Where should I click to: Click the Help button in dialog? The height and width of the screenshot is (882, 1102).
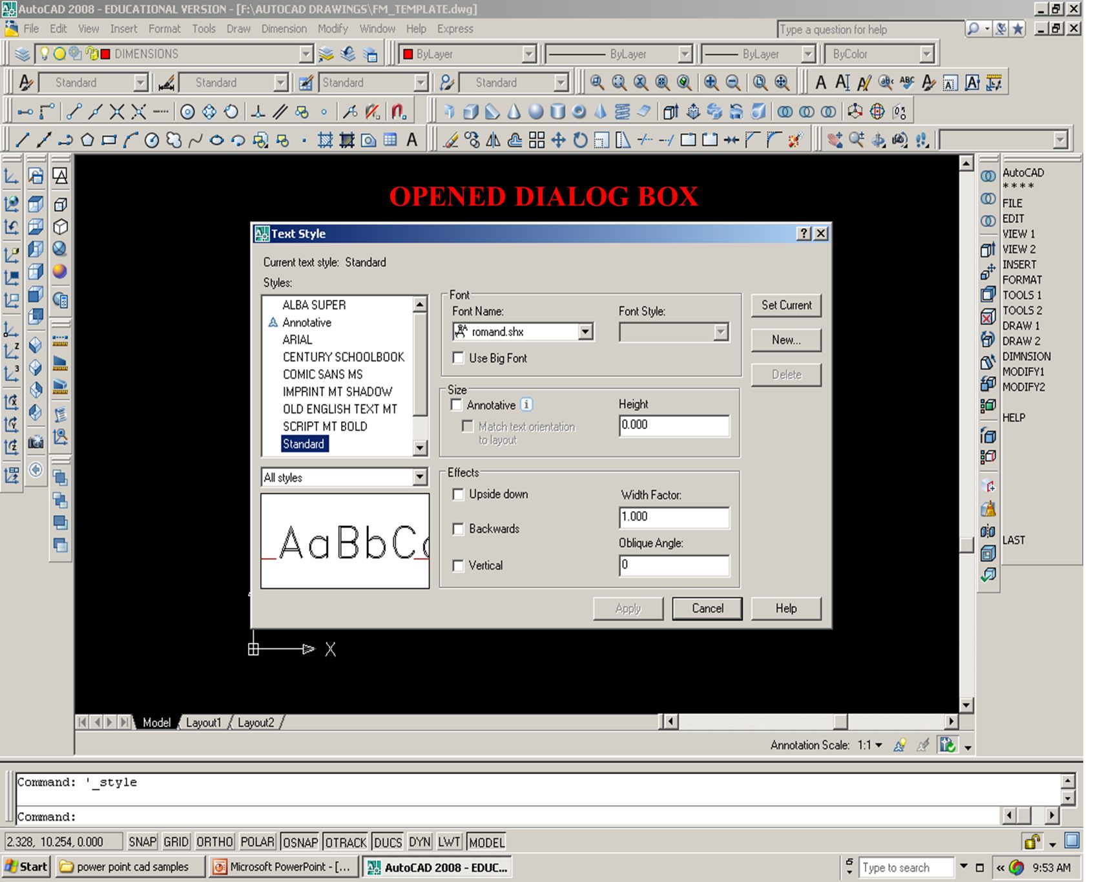click(786, 608)
